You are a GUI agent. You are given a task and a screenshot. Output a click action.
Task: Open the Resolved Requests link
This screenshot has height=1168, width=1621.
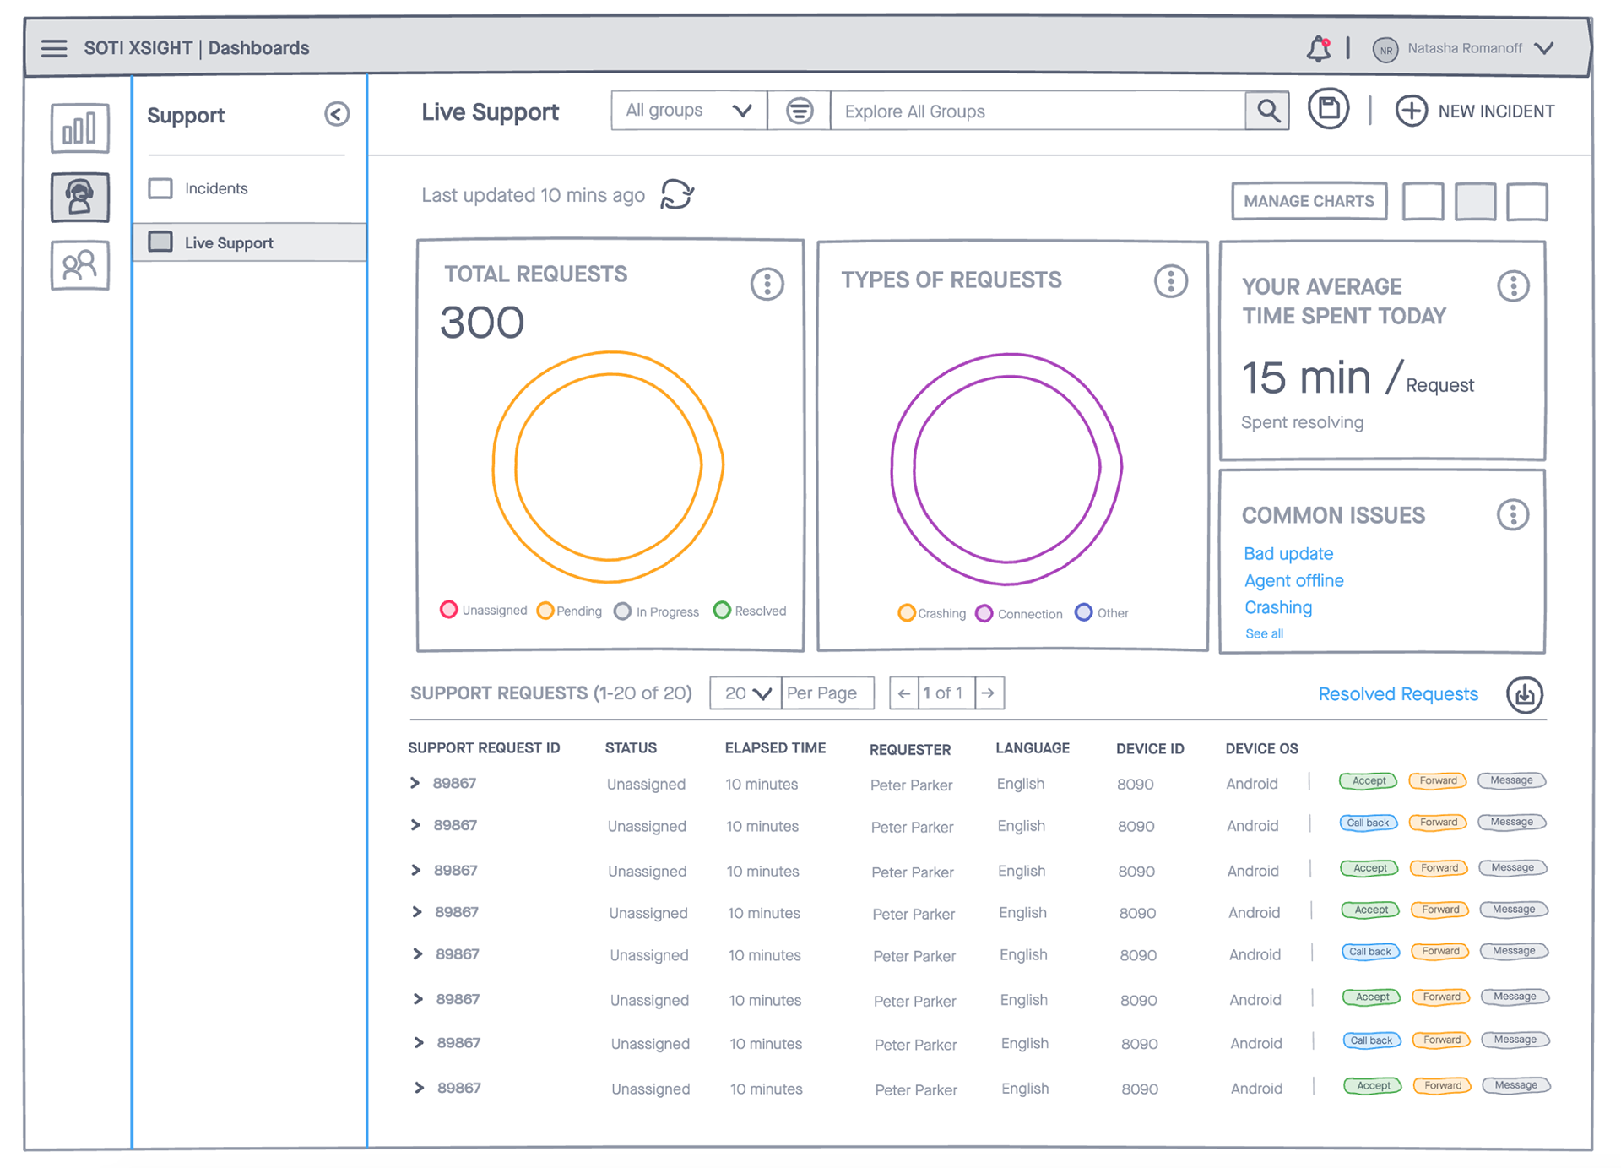tap(1397, 694)
